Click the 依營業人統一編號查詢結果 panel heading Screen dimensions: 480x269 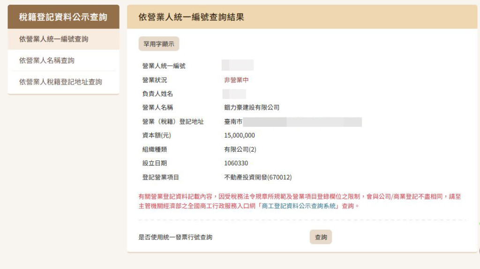click(x=191, y=17)
